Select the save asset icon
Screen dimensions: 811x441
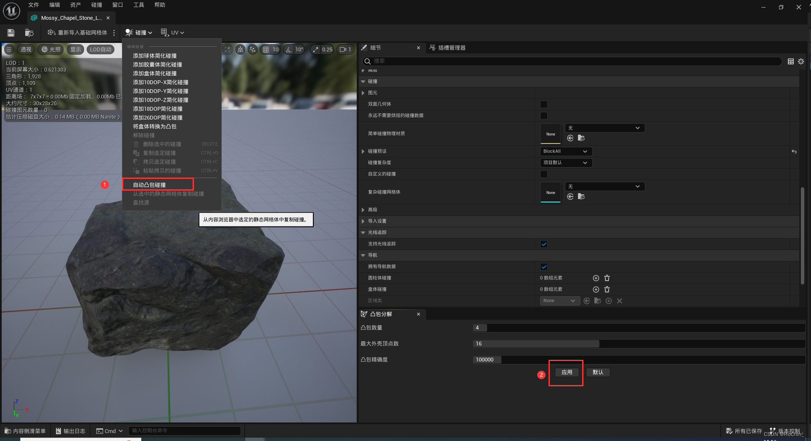pos(11,33)
